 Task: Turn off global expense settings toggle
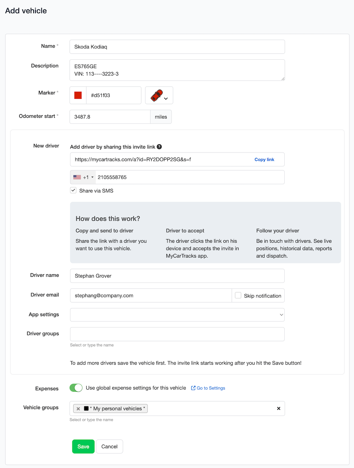point(76,388)
